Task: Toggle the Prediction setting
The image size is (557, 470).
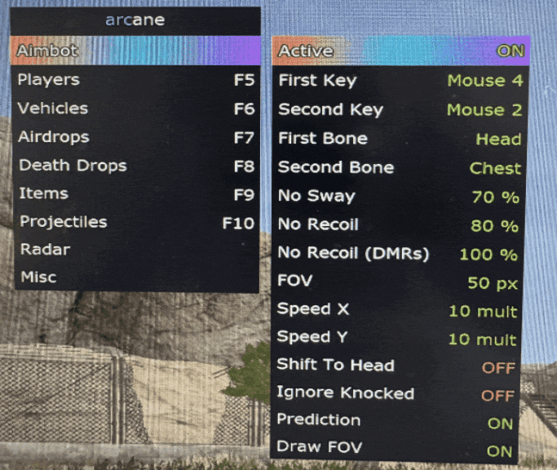Action: coord(395,421)
